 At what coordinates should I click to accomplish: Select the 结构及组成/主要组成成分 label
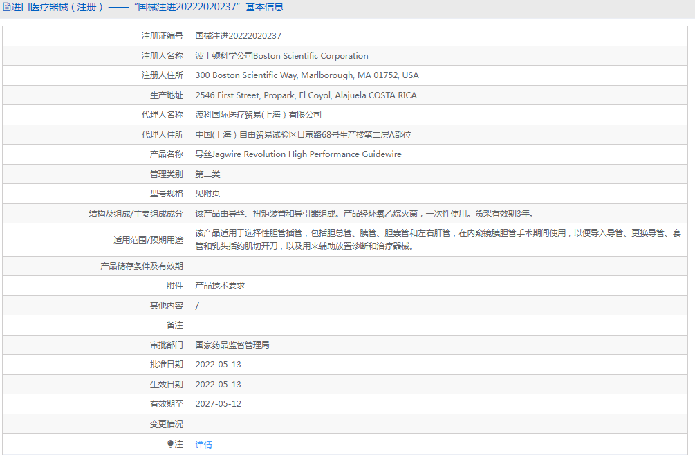point(136,214)
